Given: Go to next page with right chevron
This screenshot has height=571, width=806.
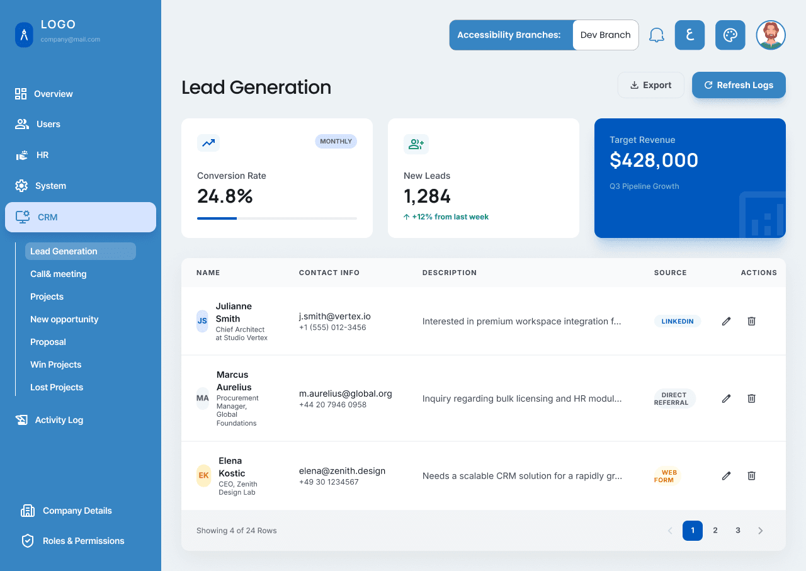Looking at the screenshot, I should pyautogui.click(x=761, y=531).
